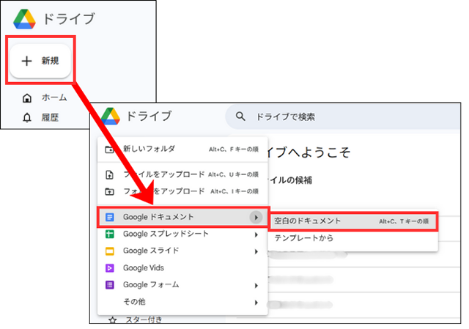Click the green Google スプレッドシート icon
This screenshot has width=469, height=329.
click(109, 234)
